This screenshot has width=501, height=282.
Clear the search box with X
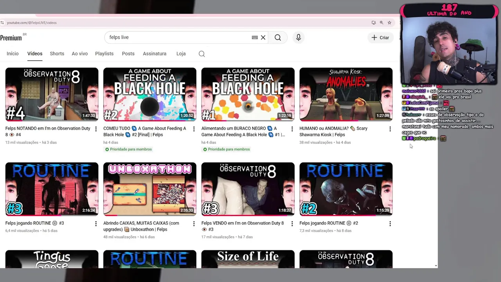[263, 38]
